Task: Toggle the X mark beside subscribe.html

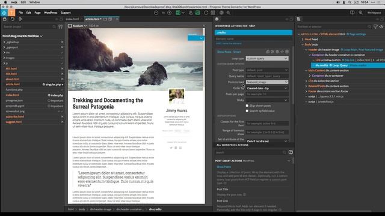Action: coord(62,116)
